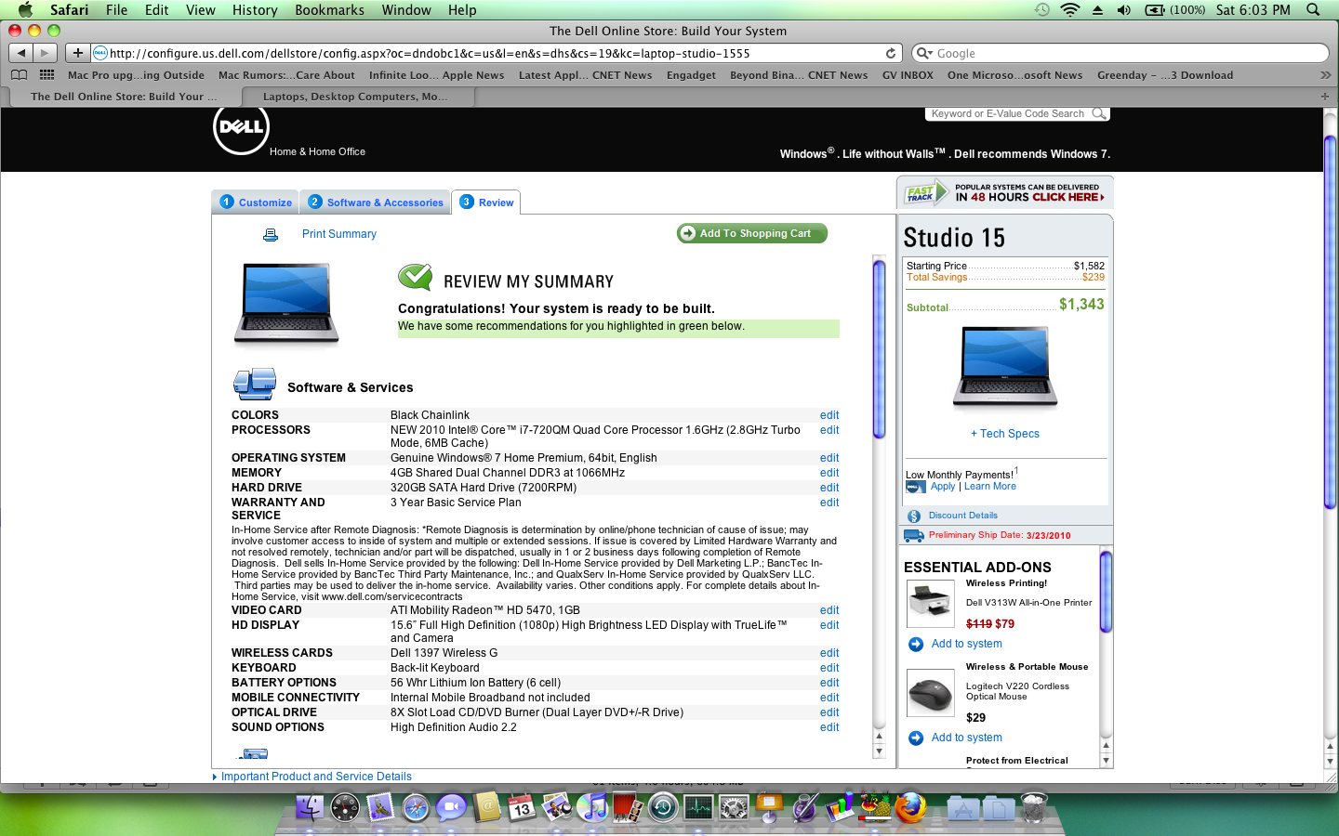Open System Preferences from the Dock

point(734,807)
